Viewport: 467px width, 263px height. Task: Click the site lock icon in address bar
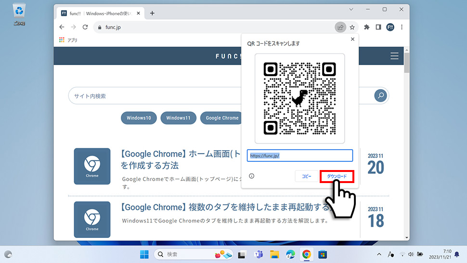point(100,27)
